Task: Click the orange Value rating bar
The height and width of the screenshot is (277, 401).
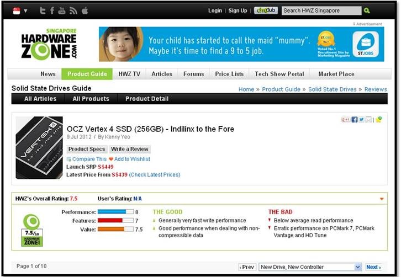Action: [115, 229]
